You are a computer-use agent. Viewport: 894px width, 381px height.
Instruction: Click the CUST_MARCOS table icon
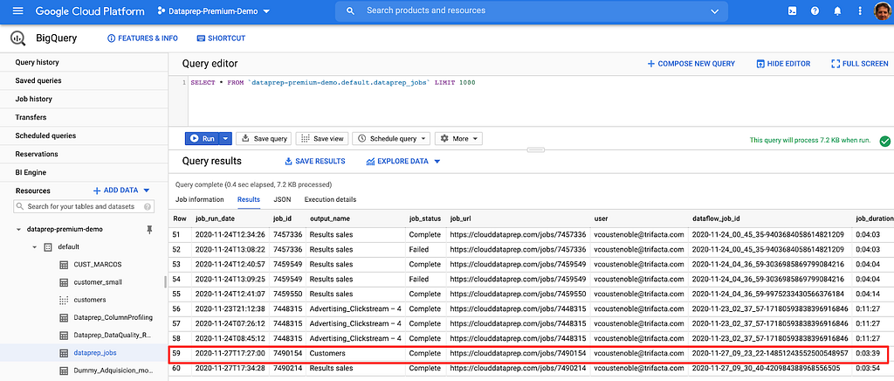(64, 265)
